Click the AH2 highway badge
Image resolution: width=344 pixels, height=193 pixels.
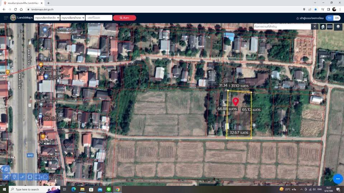click(x=30, y=155)
